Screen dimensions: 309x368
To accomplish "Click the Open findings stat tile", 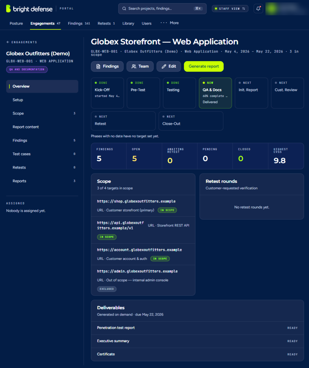I will 144,156.
